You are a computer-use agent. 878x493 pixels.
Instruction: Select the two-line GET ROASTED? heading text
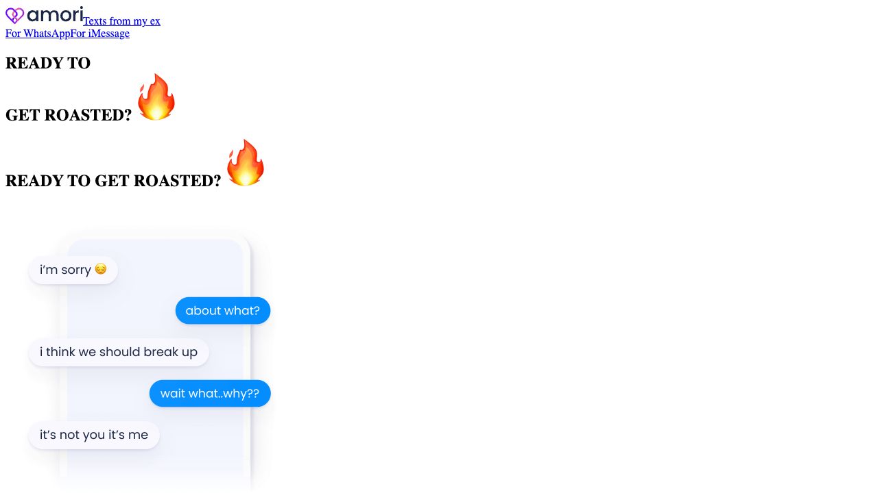pos(69,115)
